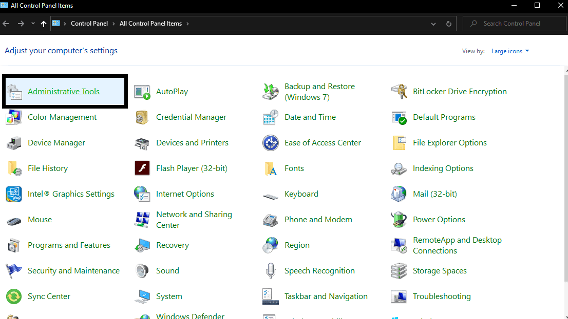The height and width of the screenshot is (319, 568).
Task: Click the AutoPlay icon
Action: 142,92
